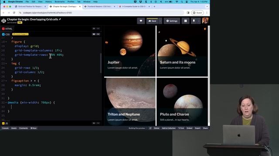The image size is (279, 156).
Task: Save the pen with the Save button
Action: coord(152,21)
